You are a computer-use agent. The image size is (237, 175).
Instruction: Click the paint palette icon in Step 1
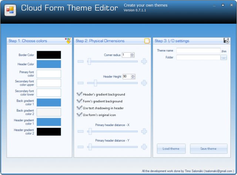(x=68, y=41)
